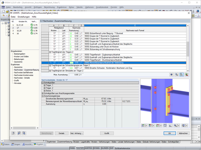Open the Hilfe menu in RF-JOINTS
The height and width of the screenshot is (150, 201).
34,17
